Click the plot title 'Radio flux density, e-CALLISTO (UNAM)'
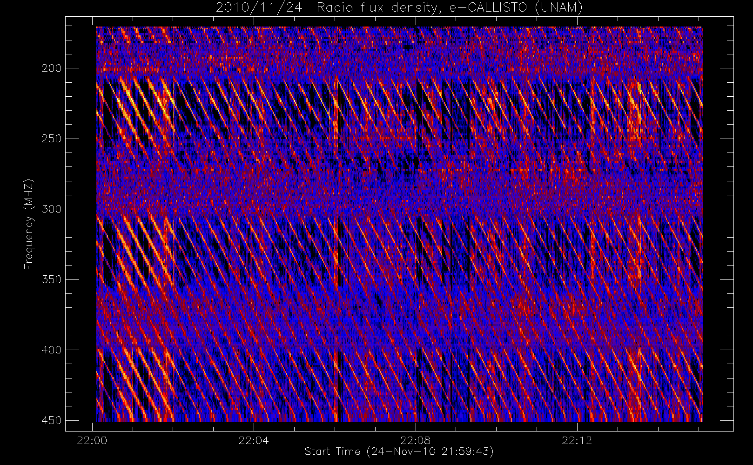The image size is (753, 465). click(450, 8)
